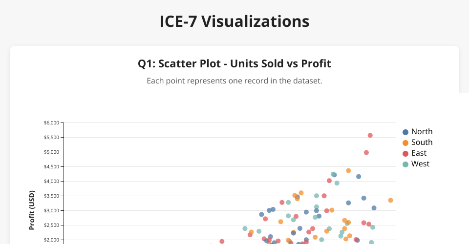This screenshot has width=469, height=244.
Task: Click the Profit (USD) y-axis label
Action: (x=32, y=210)
